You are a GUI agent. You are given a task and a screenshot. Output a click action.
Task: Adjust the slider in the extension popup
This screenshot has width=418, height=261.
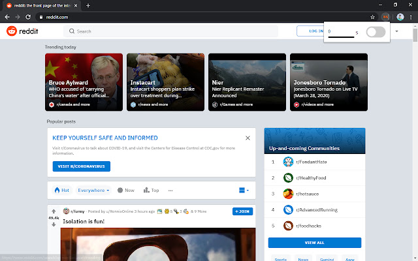[341, 37]
